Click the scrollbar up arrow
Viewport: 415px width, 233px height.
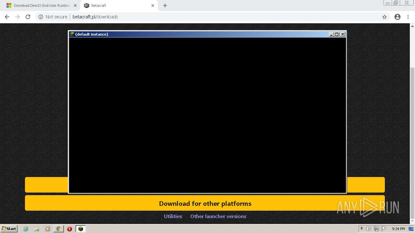pos(412,26)
